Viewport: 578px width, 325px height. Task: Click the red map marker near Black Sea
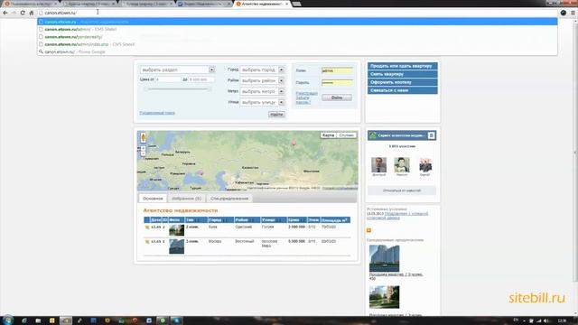200,172
